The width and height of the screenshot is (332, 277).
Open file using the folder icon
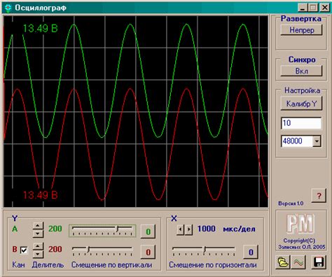pyautogui.click(x=283, y=262)
